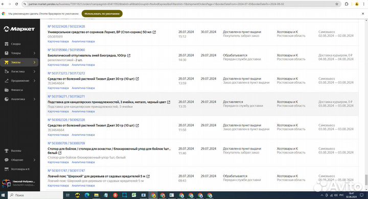The image size is (368, 199).
Task: Open Yandex browser from taskbar
Action: pos(115,195)
